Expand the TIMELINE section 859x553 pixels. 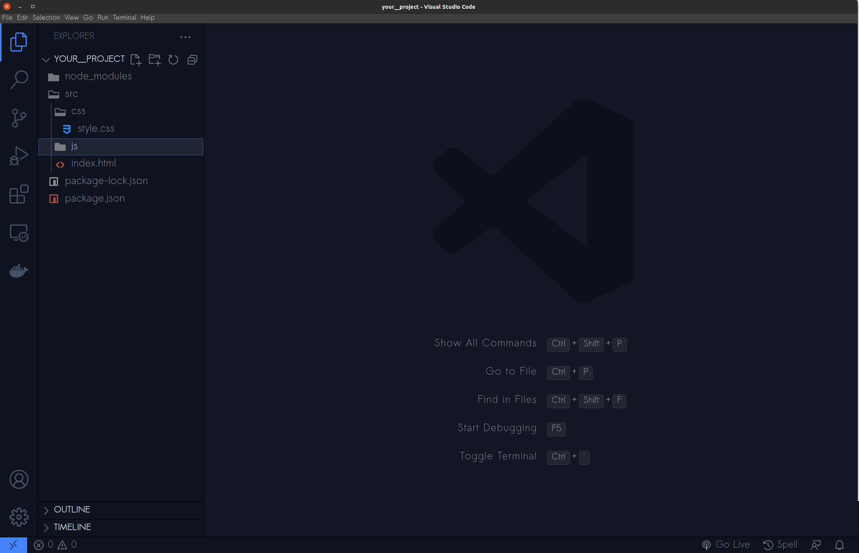[x=121, y=527]
